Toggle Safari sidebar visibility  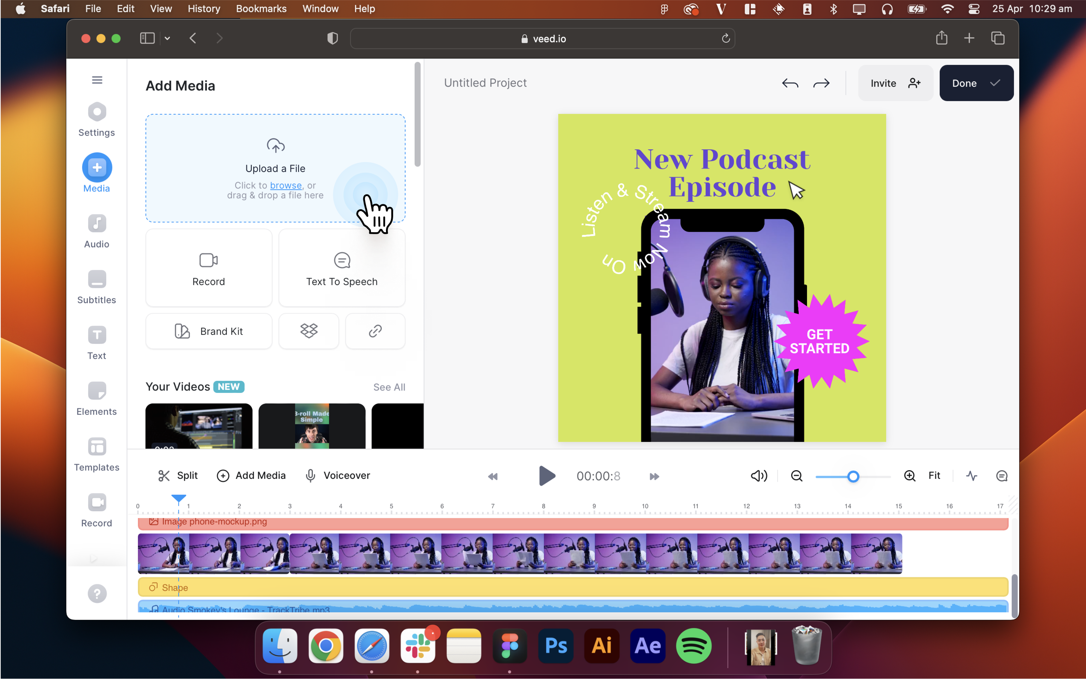[147, 38]
